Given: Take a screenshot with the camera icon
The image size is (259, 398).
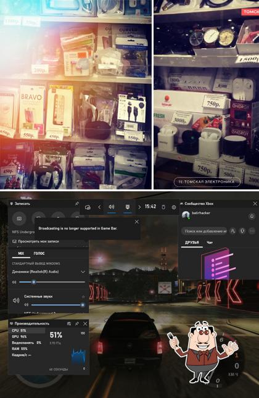Looking at the screenshot, I should coord(19,218).
